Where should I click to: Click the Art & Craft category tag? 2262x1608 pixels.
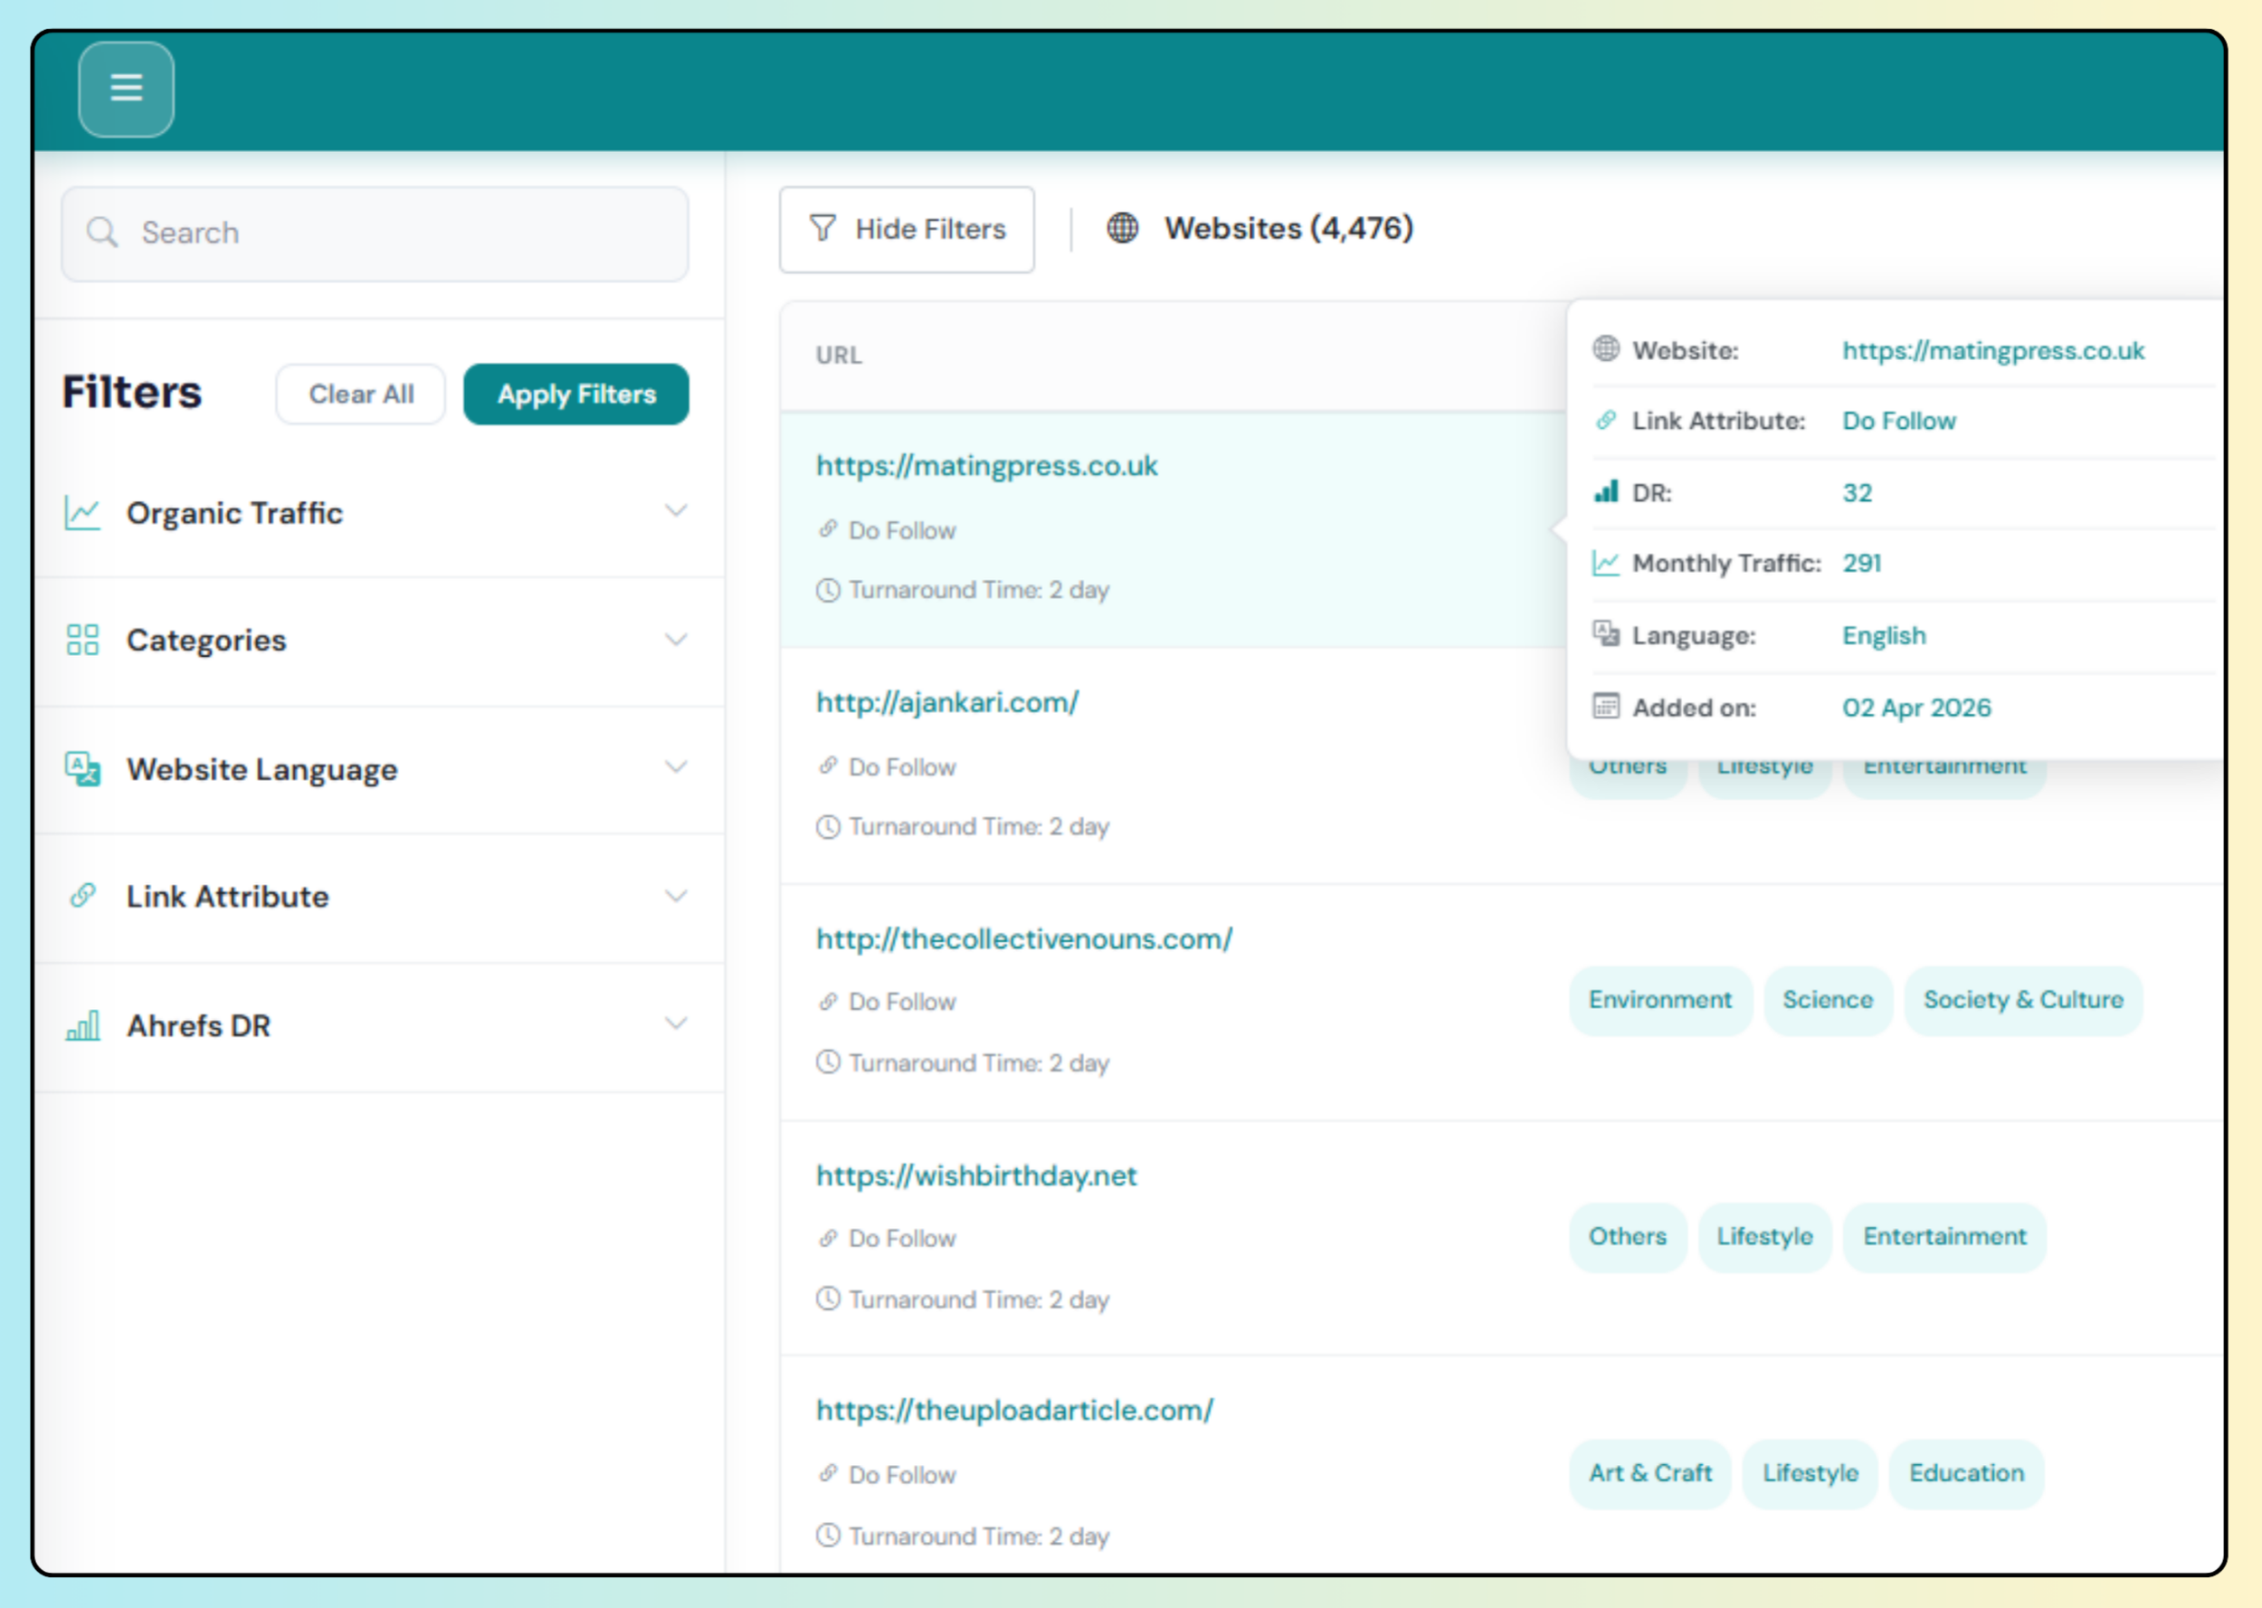(1650, 1473)
